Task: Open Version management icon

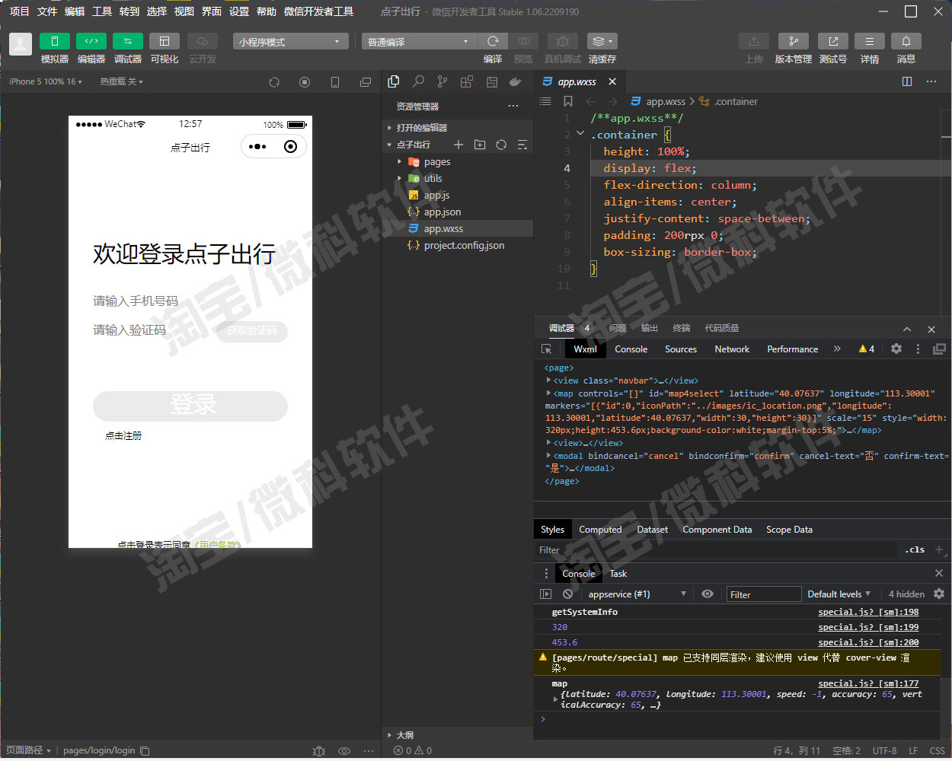Action: pyautogui.click(x=794, y=41)
